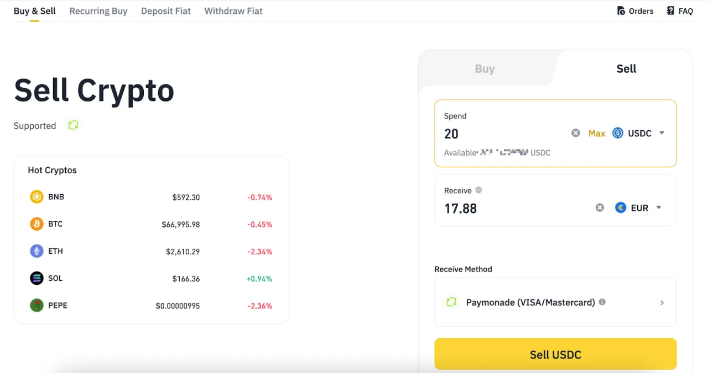Click Max to sell full balance
Image resolution: width=708 pixels, height=373 pixels.
(597, 133)
